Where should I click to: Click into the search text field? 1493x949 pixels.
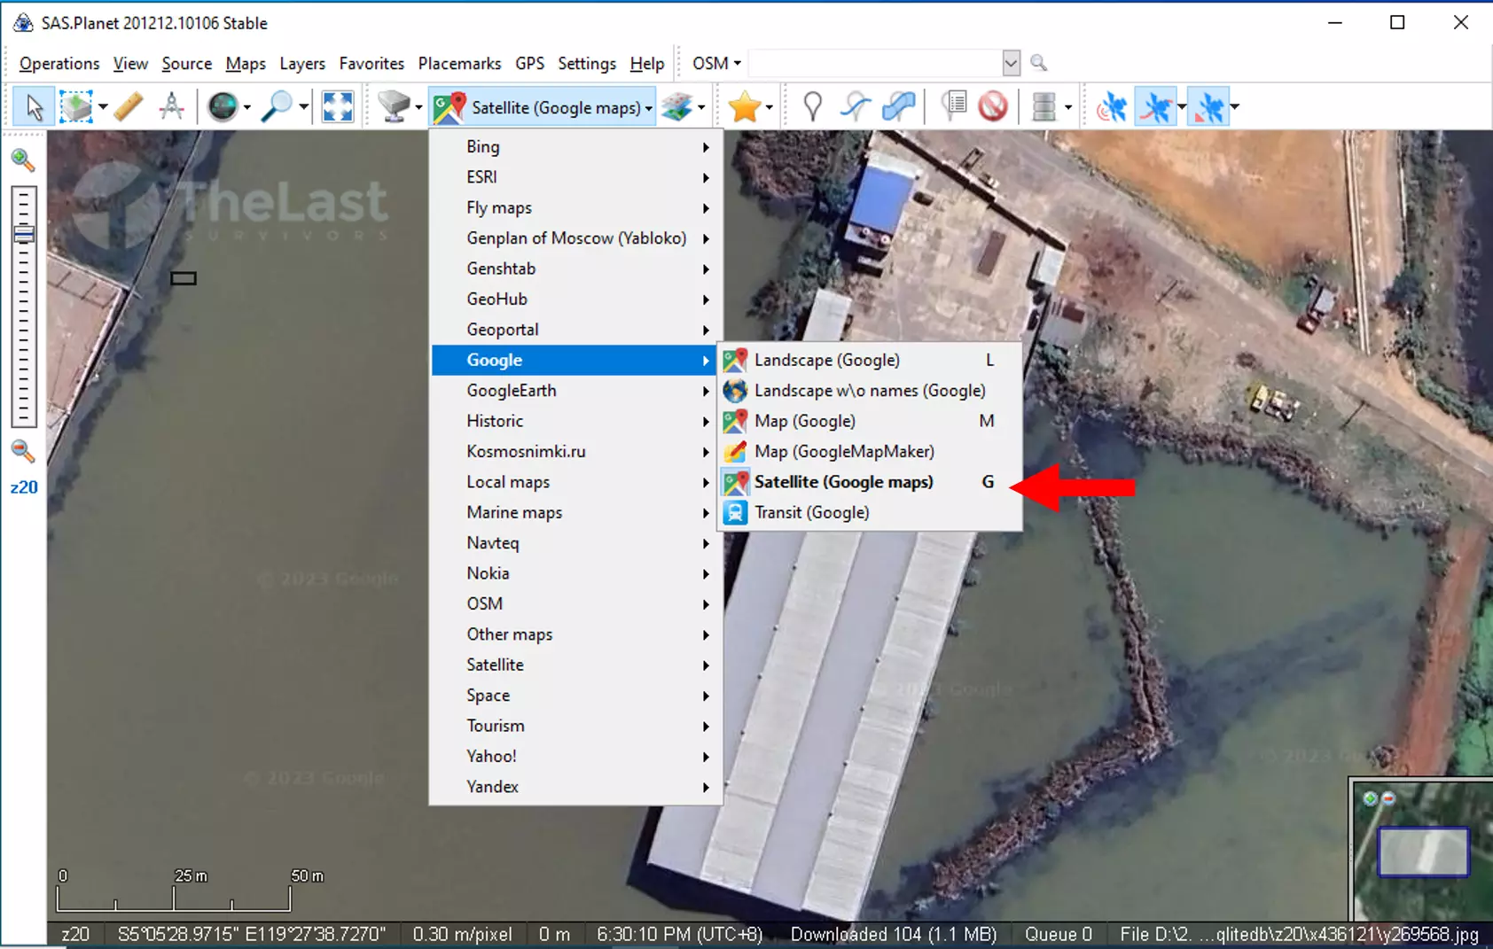coord(875,63)
